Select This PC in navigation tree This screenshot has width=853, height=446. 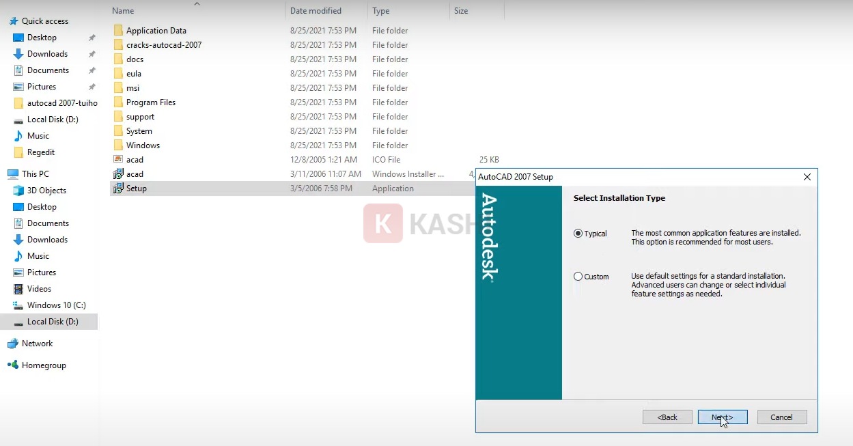tap(35, 174)
